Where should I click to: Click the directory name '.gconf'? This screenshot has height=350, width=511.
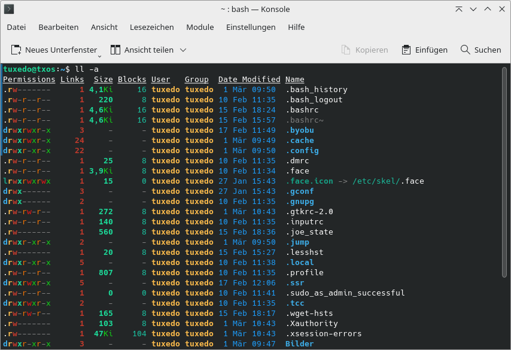tap(300, 191)
